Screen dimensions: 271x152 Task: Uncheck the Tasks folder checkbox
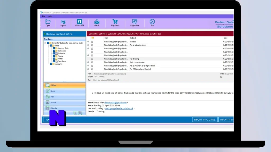(54, 56)
